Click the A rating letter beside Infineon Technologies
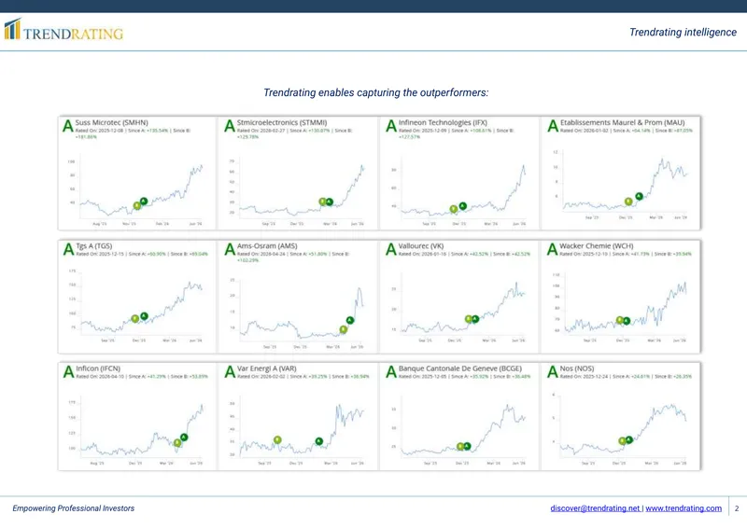747x528 pixels. pos(391,126)
